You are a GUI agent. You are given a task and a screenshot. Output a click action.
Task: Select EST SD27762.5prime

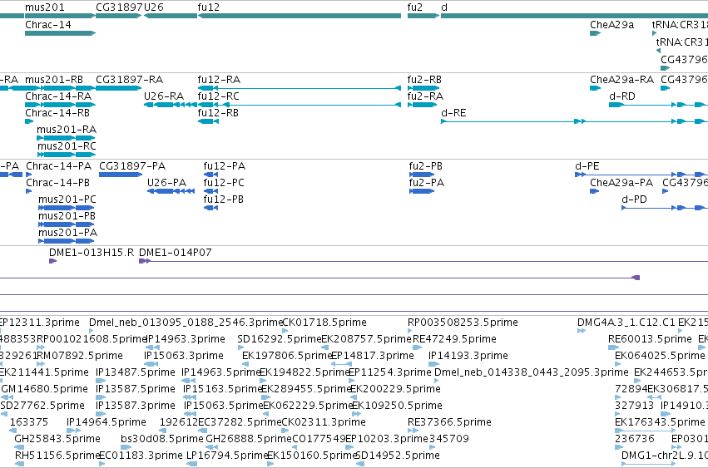click(42, 406)
